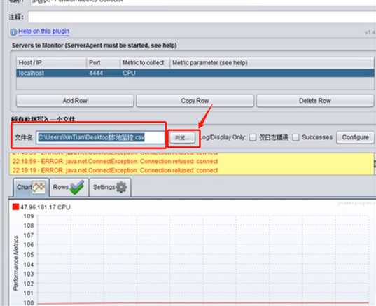Open the Settings tab

[x=110, y=187]
